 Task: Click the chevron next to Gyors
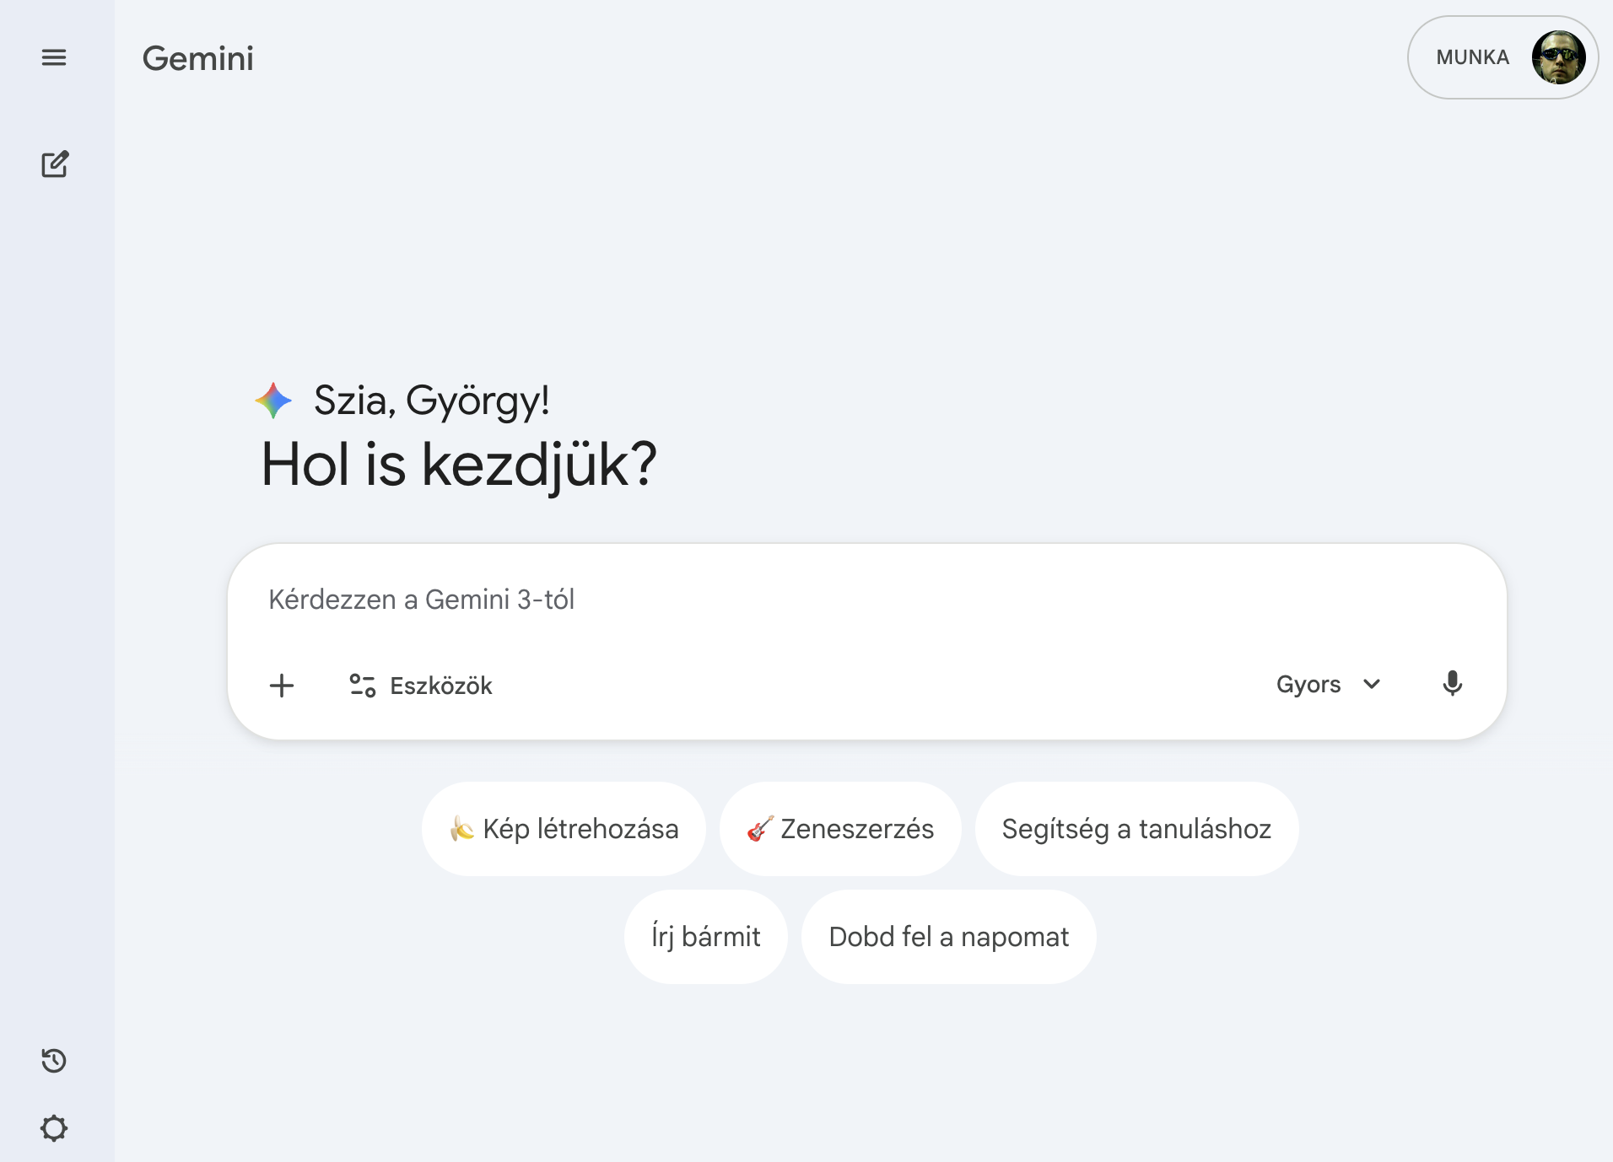[x=1373, y=684]
